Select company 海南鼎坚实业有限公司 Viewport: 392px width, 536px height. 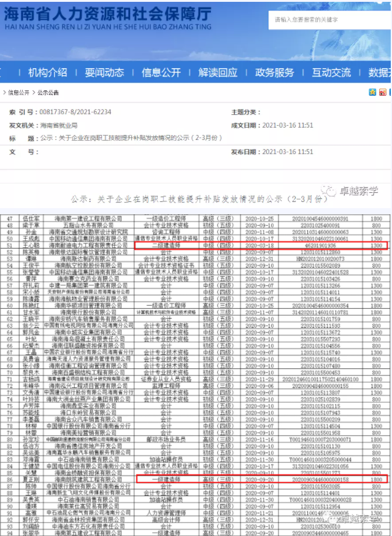pos(88,406)
